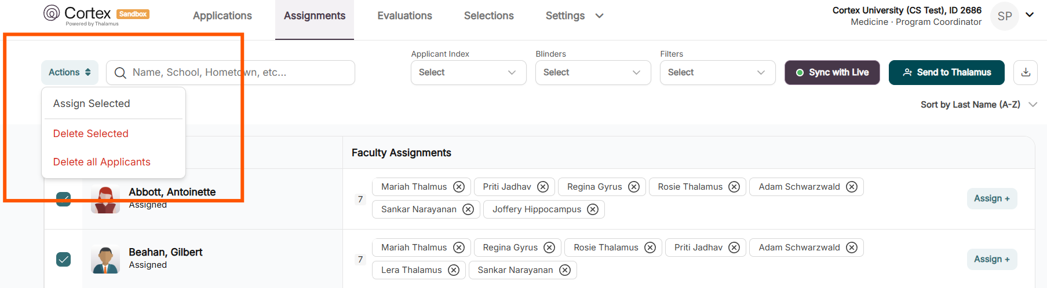Open the SP user avatar

pyautogui.click(x=1005, y=16)
